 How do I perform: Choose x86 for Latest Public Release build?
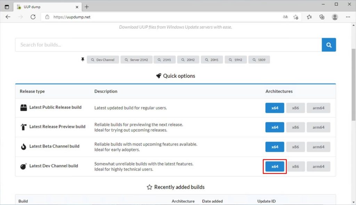coord(296,108)
